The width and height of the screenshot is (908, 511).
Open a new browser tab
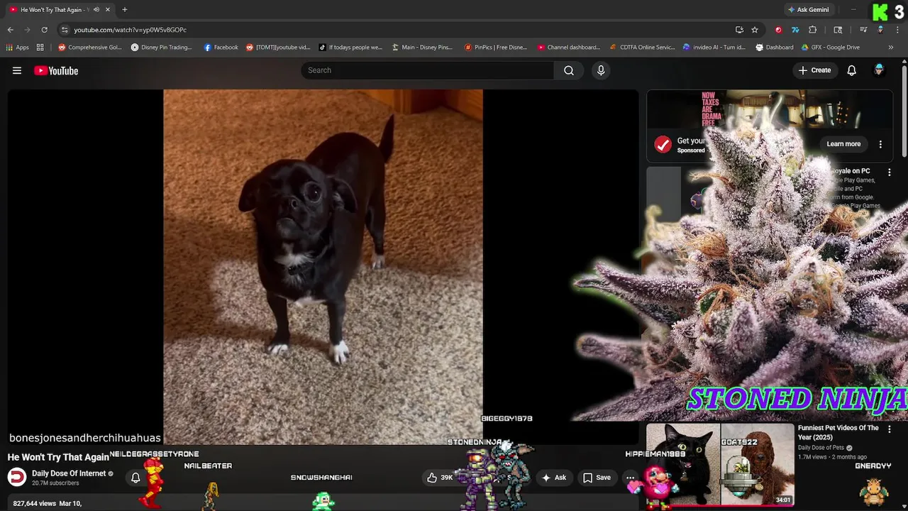pyautogui.click(x=124, y=10)
